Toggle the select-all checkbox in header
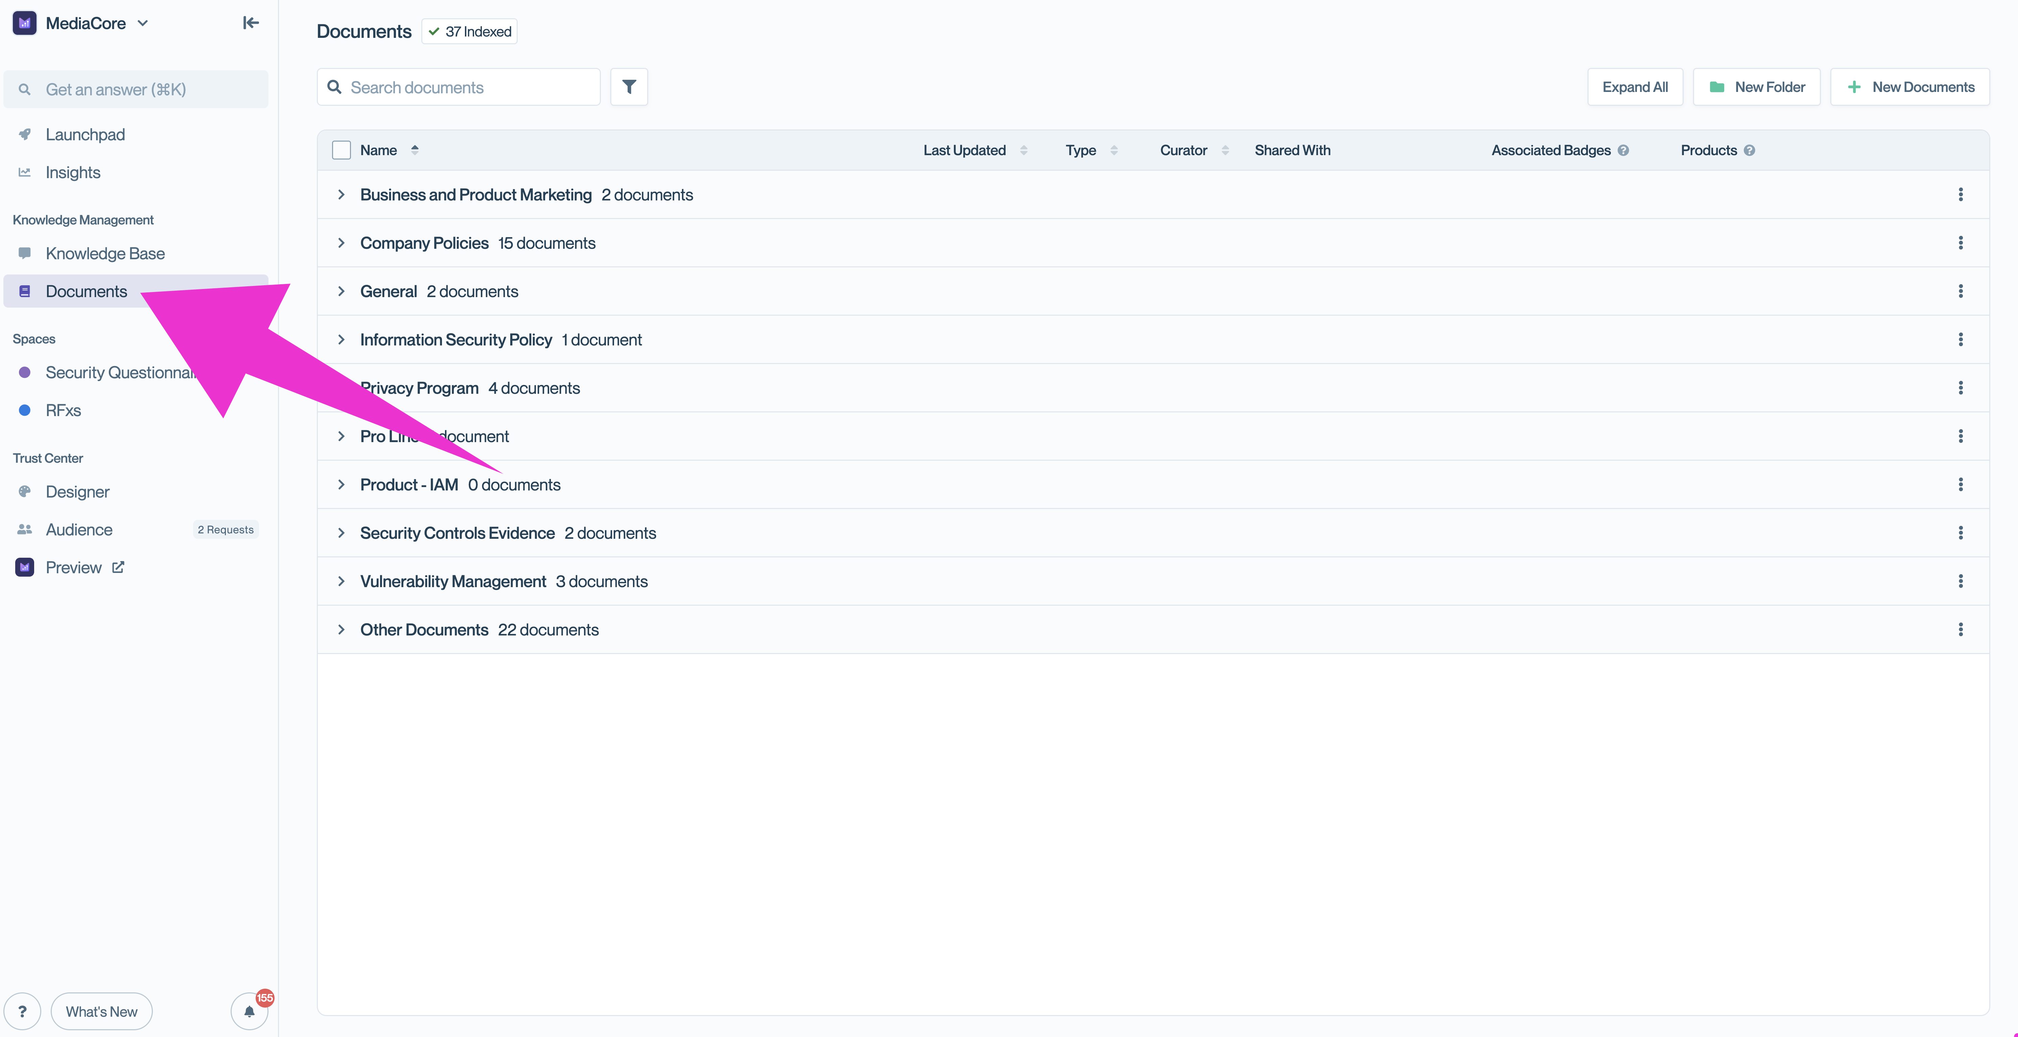This screenshot has height=1037, width=2018. click(342, 150)
